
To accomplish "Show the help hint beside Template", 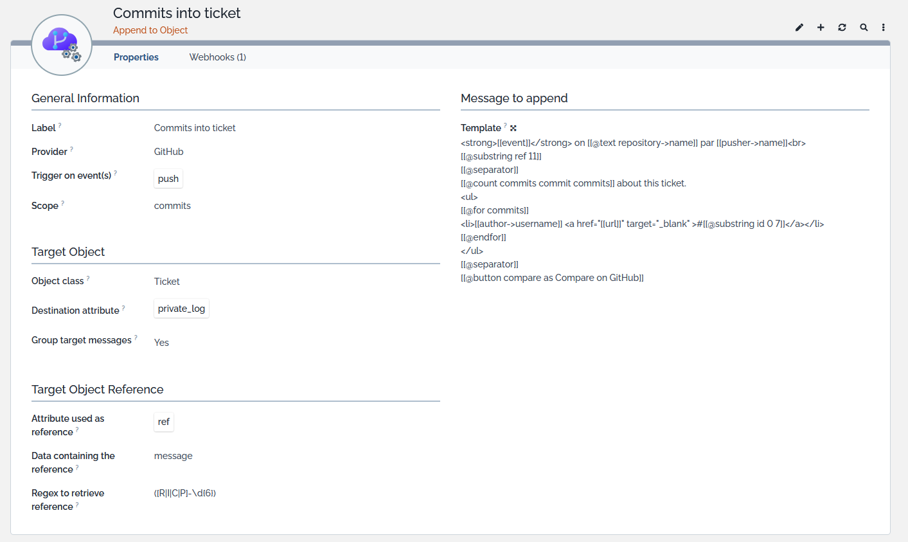I will [x=505, y=125].
